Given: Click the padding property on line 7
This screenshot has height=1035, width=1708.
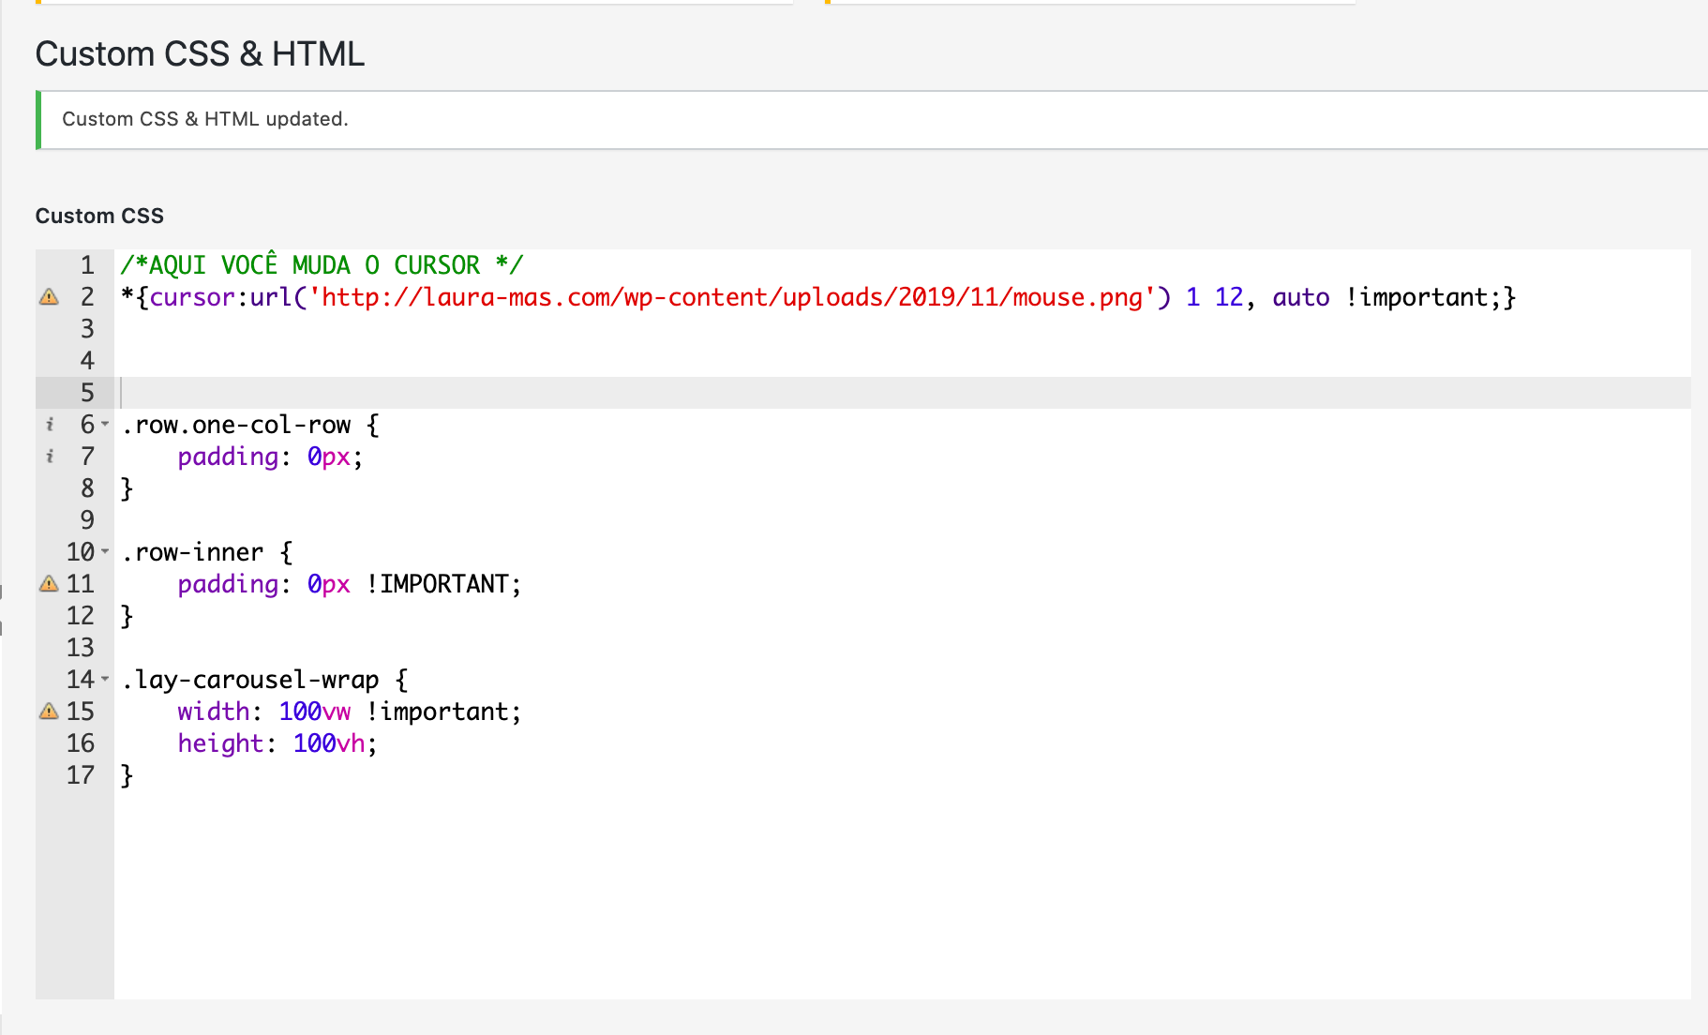Looking at the screenshot, I should tap(229, 457).
